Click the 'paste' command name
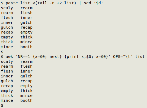The image size is (147, 108). [12, 3]
